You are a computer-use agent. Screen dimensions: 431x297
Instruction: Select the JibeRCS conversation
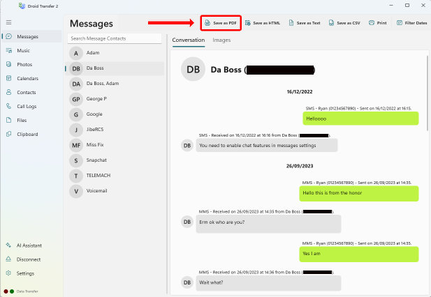point(115,130)
